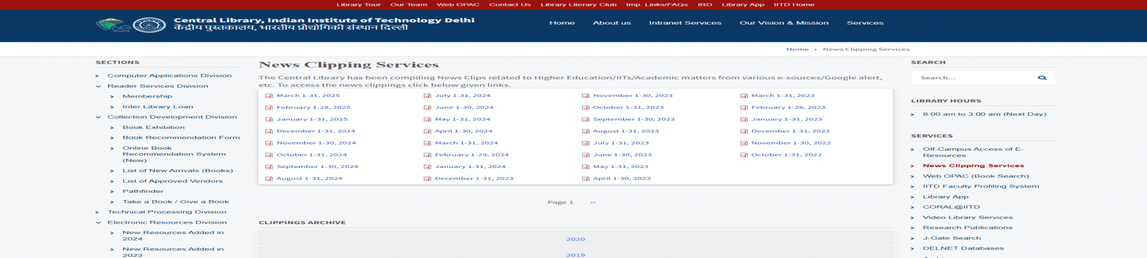The width and height of the screenshot is (1147, 258).
Task: Expand the 2019 clippings archive
Action: point(575,254)
